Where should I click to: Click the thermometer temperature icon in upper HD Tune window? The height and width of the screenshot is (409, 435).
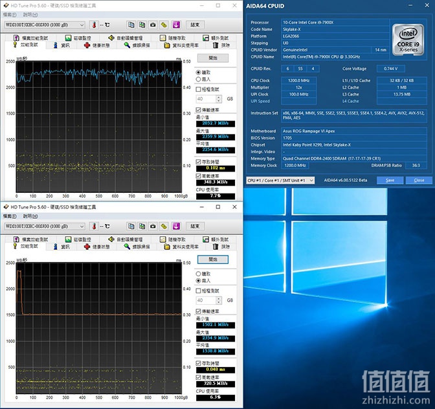(x=94, y=25)
